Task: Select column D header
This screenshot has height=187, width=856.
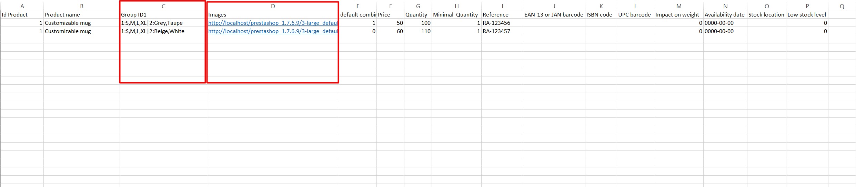Action: tap(273, 6)
